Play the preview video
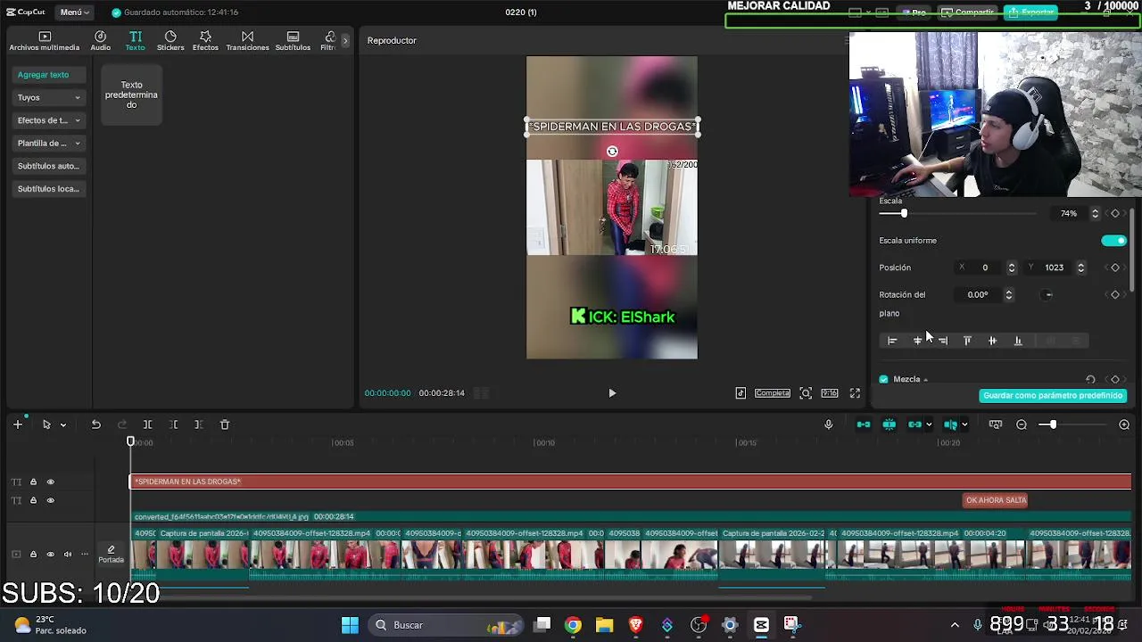Image resolution: width=1142 pixels, height=642 pixels. tap(612, 393)
